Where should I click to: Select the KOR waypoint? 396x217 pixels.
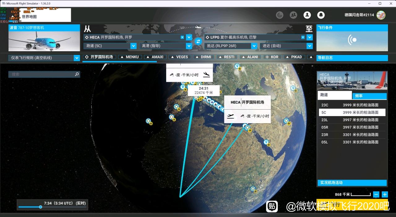272,57
